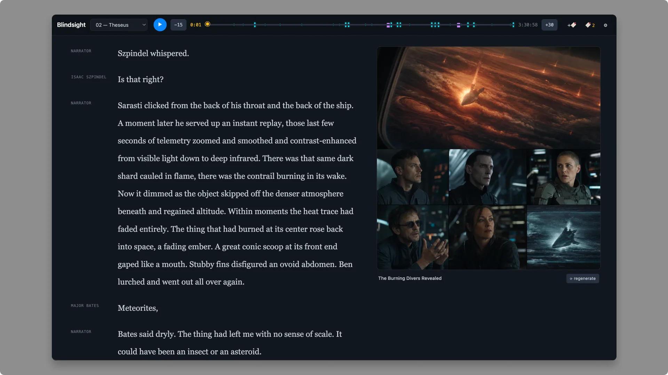Click the line 'Meteorites,'

pos(138,308)
